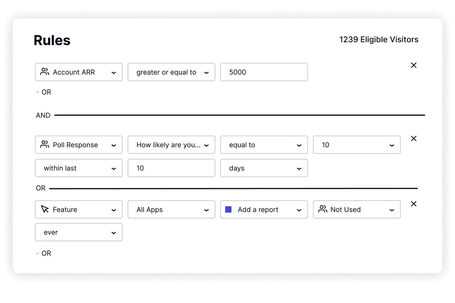The width and height of the screenshot is (455, 303).
Task: Click the 'AND' separator label
Action: 43,115
